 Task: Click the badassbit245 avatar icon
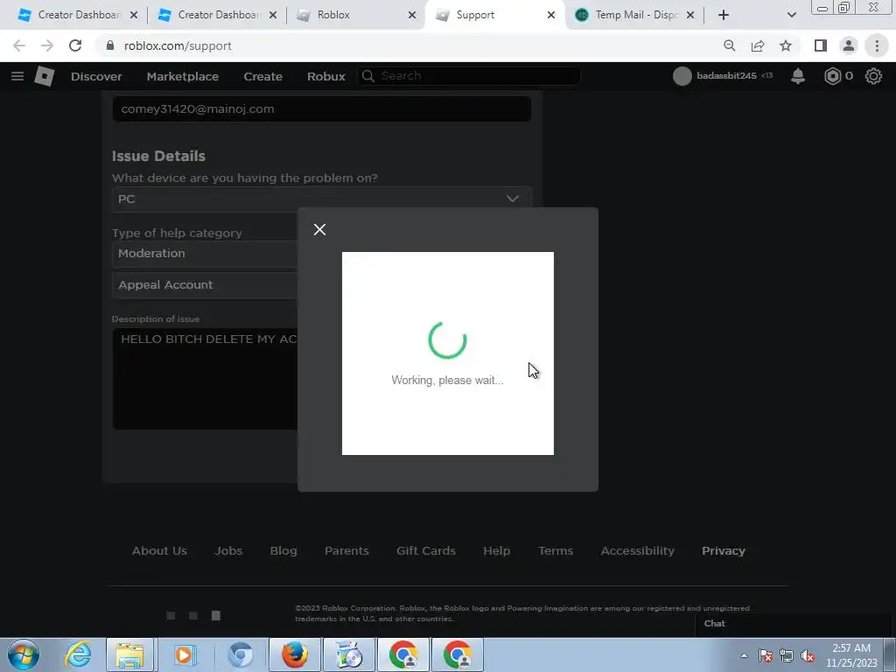(682, 76)
